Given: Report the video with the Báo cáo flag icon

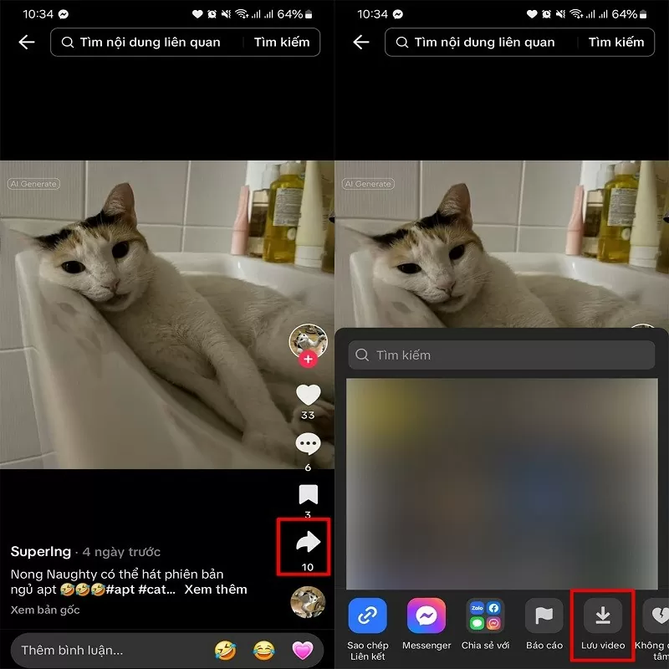Looking at the screenshot, I should point(544,615).
